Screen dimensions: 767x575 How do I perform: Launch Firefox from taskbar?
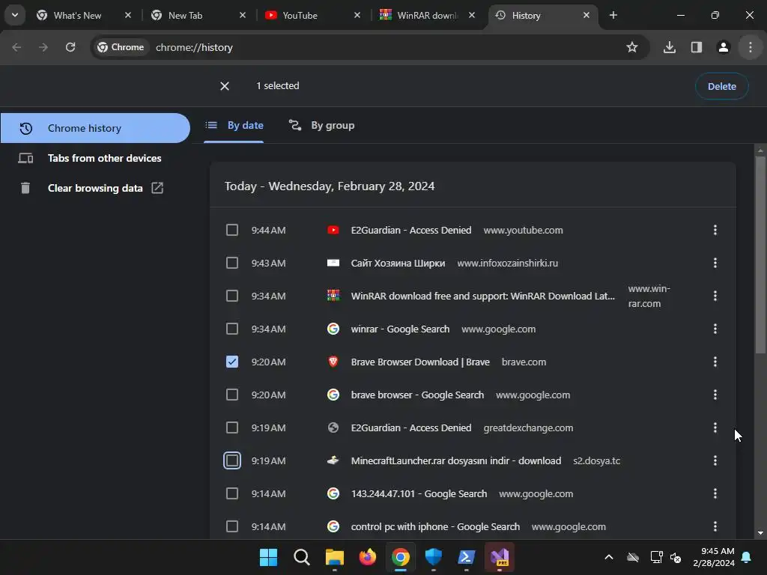click(367, 557)
